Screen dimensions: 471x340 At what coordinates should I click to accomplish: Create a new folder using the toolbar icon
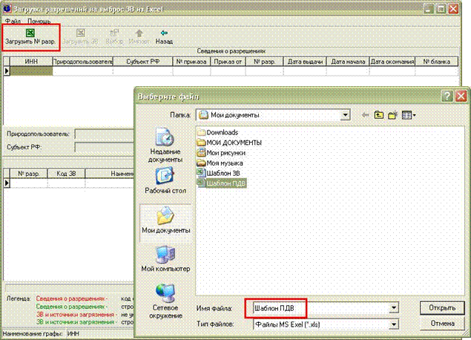(x=393, y=115)
